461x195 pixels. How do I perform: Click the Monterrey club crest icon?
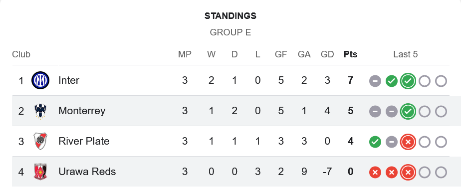(x=40, y=111)
